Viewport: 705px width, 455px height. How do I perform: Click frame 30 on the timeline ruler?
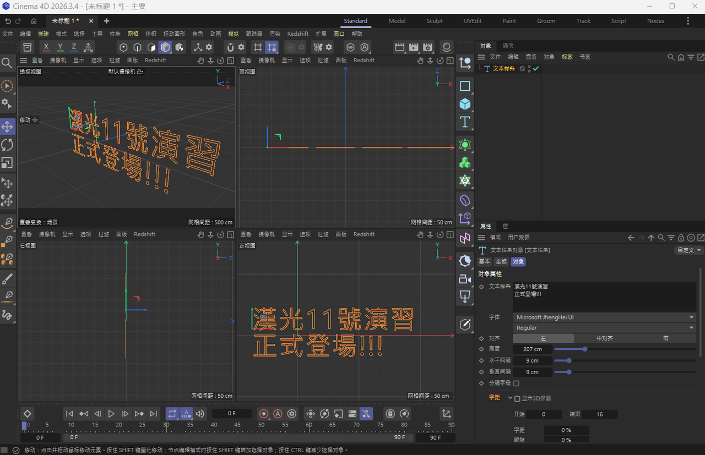point(166,425)
